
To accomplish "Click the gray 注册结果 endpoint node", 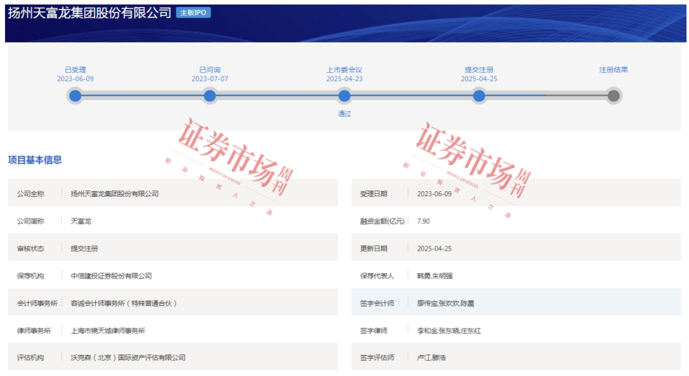I will (614, 96).
